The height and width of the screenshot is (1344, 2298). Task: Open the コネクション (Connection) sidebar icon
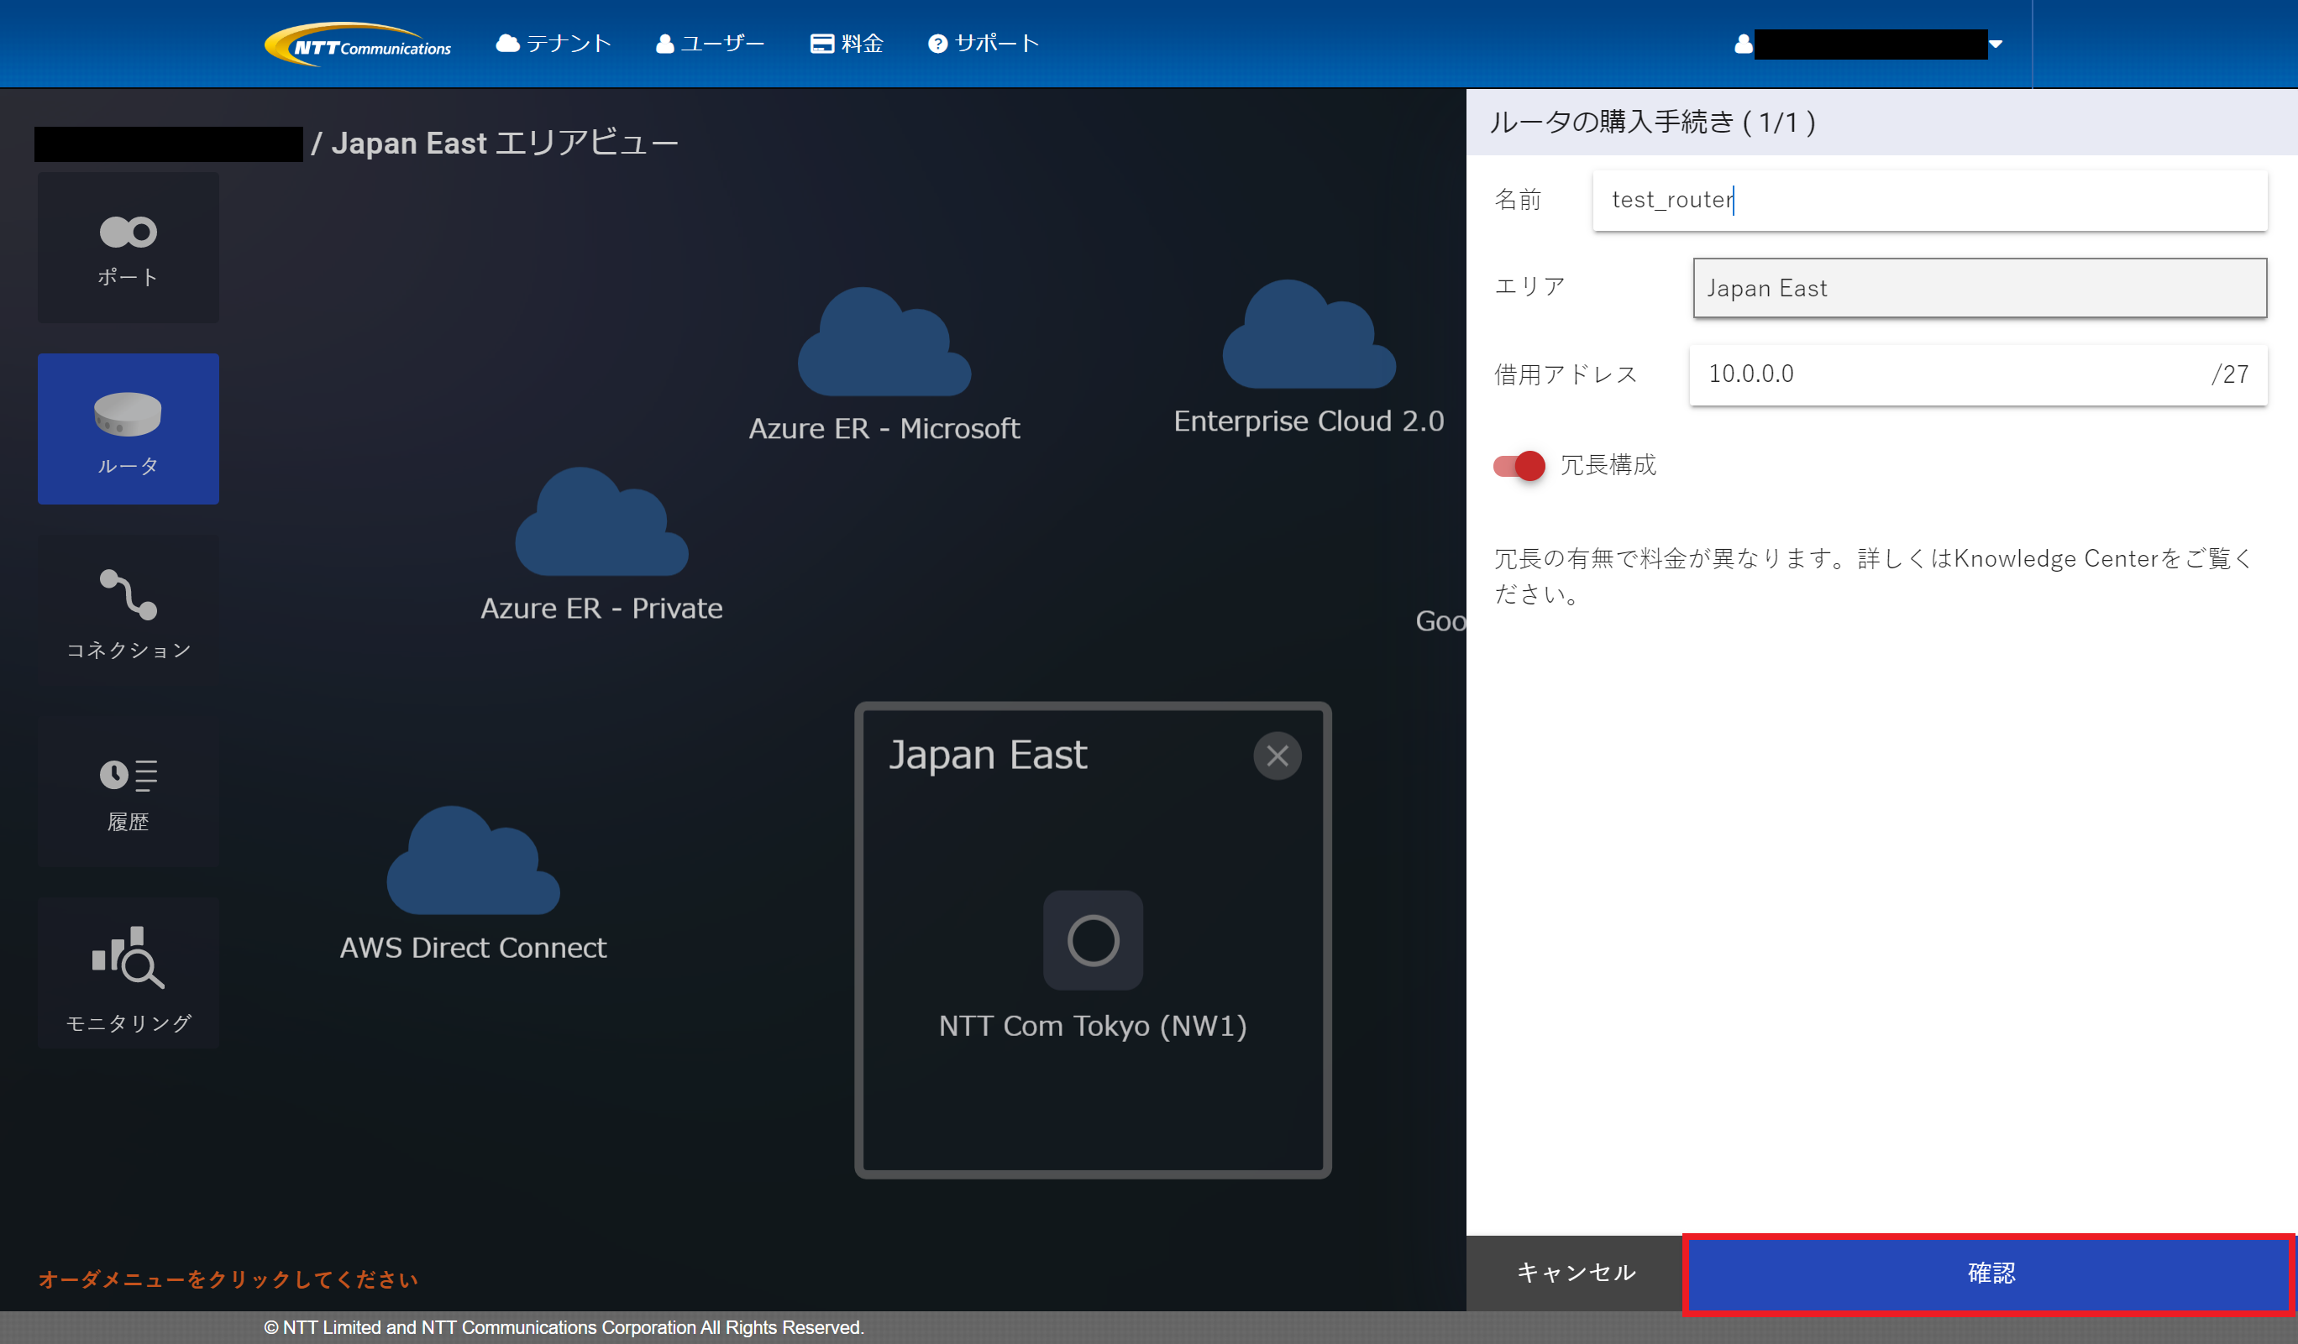[128, 610]
